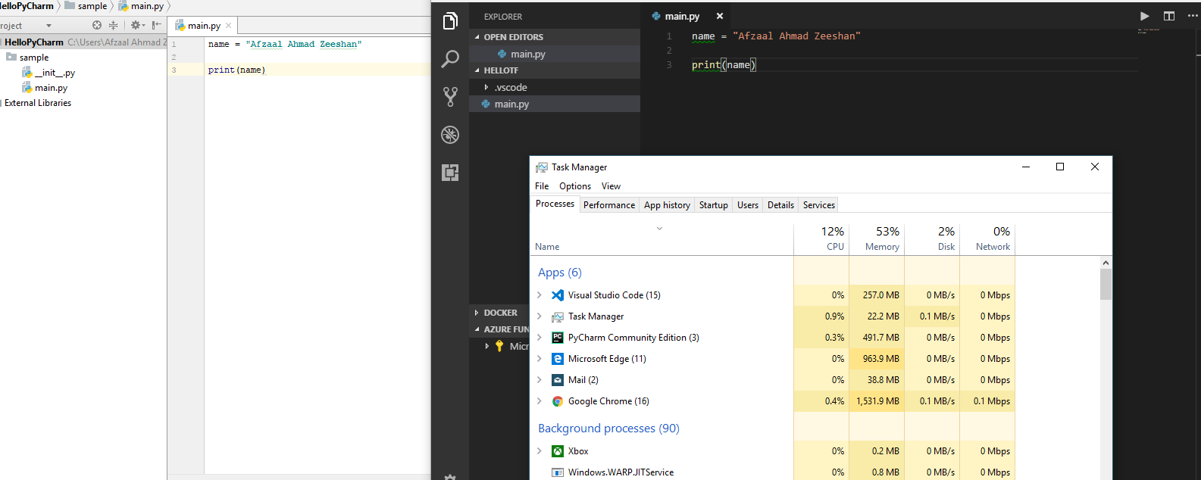Split the VS Code editor
The image size is (1201, 480).
[1169, 16]
